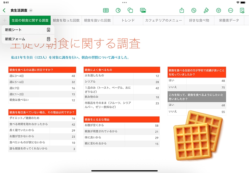This screenshot has height=173, width=249.
Task: Open the format paintbrush panel
Action: (206, 10)
